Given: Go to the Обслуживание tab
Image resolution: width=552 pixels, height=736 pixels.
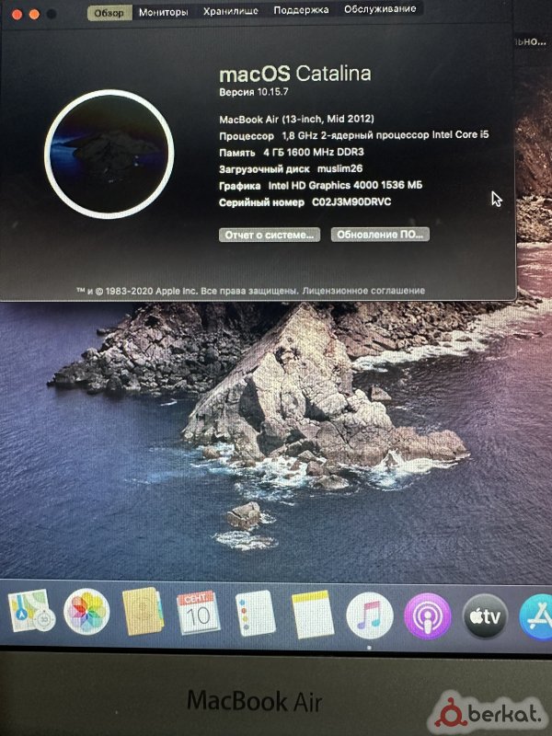Looking at the screenshot, I should coord(379,10).
